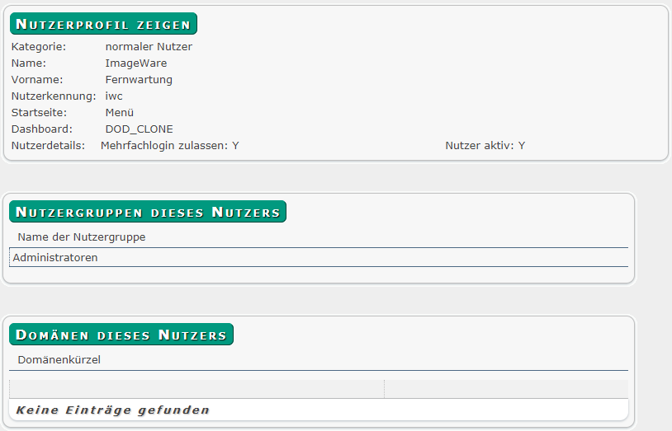
Task: Click the Nutzer aktiv: Y status
Action: pos(485,146)
